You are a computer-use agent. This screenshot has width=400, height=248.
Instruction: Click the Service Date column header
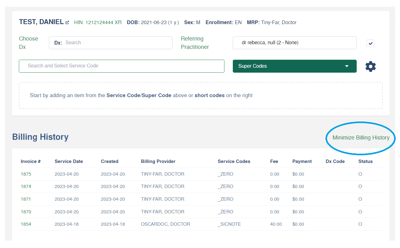pos(69,161)
